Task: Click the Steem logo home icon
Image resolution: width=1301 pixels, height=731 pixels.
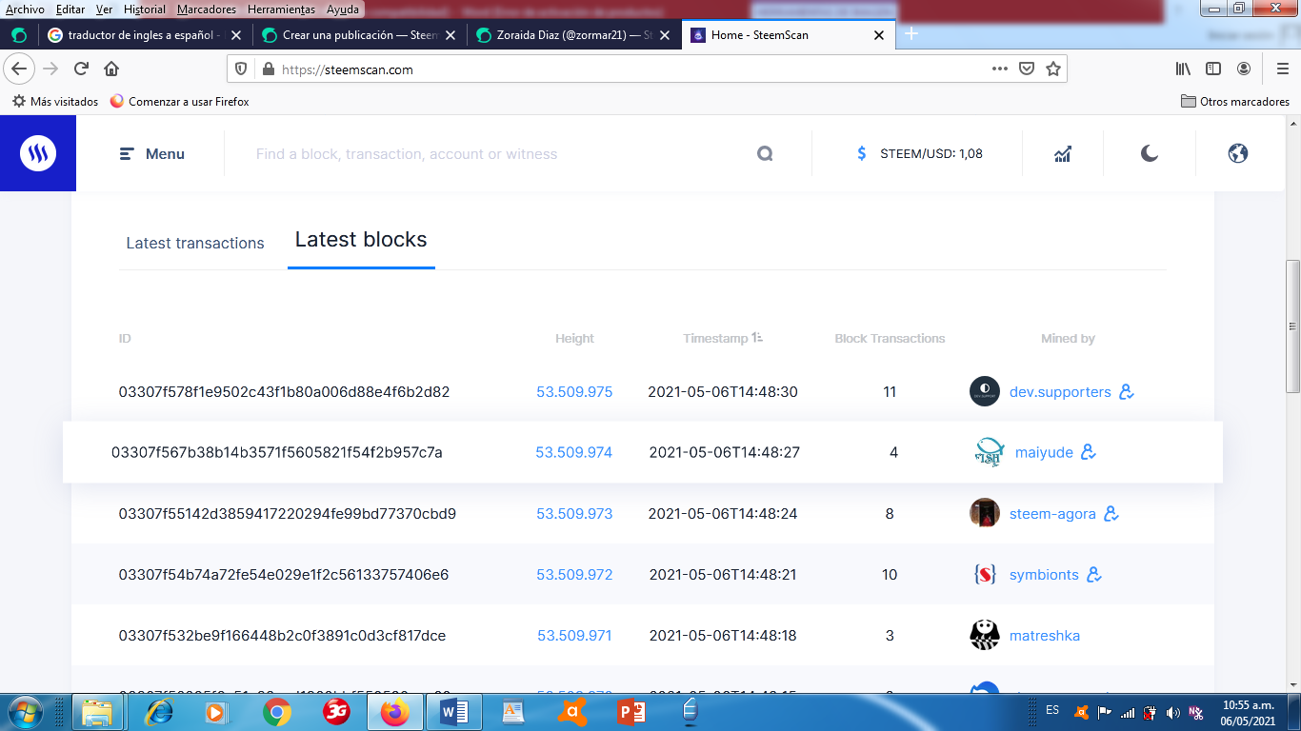Action: 38,153
